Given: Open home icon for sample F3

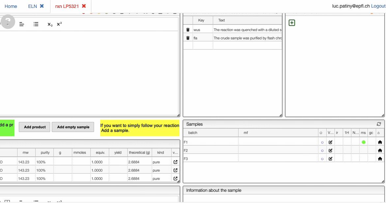Looking at the screenshot, I should coord(380,159).
